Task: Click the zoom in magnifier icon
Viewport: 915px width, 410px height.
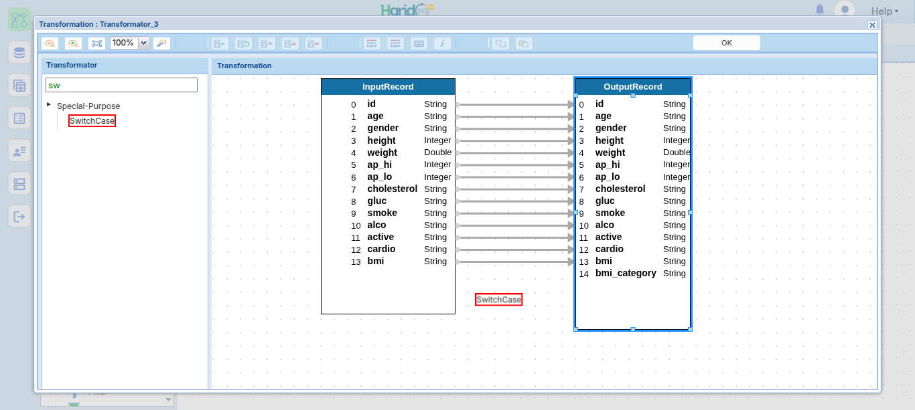Action: [73, 43]
